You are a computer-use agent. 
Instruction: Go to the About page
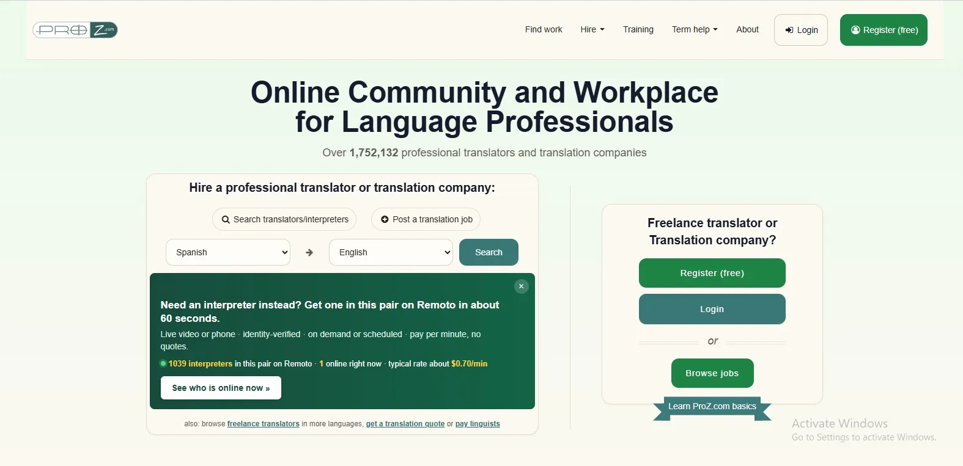(747, 29)
